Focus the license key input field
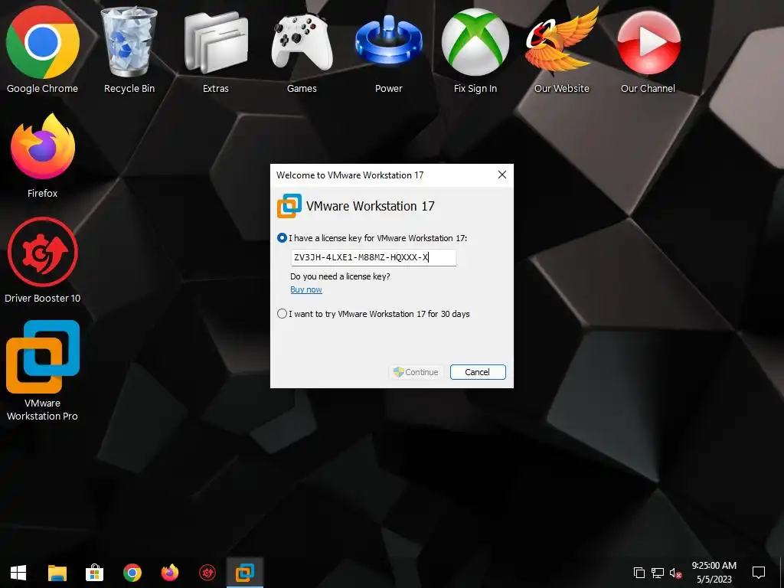Screen dimensions: 784x588 click(x=373, y=257)
